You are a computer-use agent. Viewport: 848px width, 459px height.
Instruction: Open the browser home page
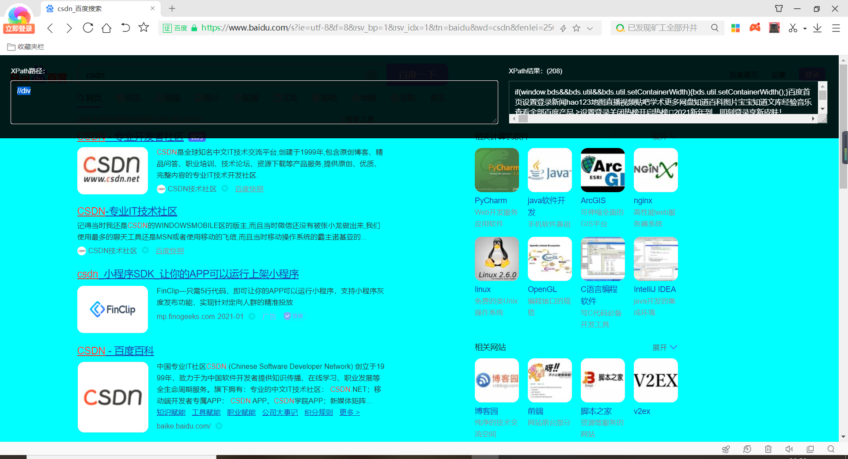[x=106, y=28]
